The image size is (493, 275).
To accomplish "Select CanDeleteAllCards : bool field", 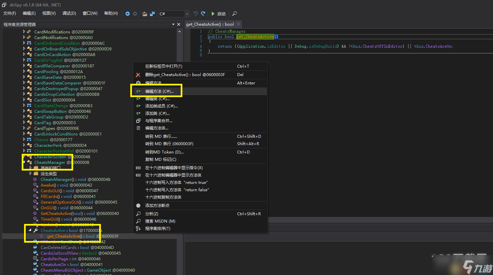I will (x=77, y=247).
